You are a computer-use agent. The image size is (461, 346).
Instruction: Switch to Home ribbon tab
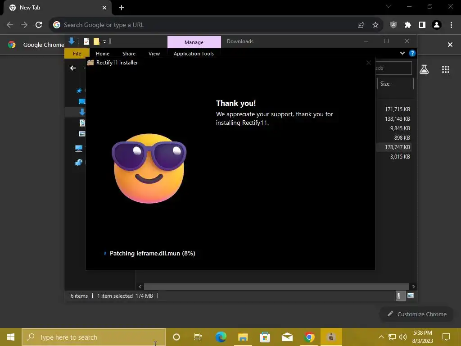(103, 54)
